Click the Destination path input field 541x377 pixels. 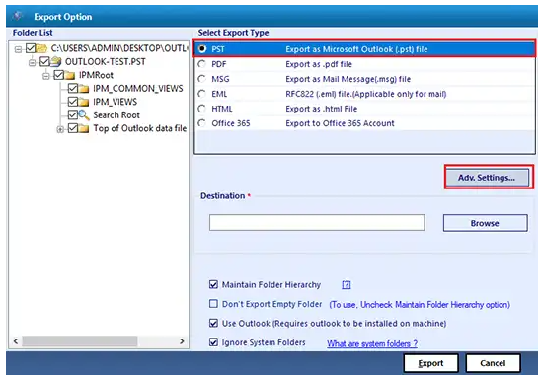317,222
